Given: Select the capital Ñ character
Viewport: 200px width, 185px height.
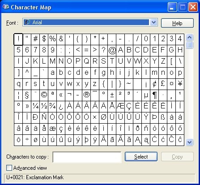Looking at the screenshot, I should 44,117.
